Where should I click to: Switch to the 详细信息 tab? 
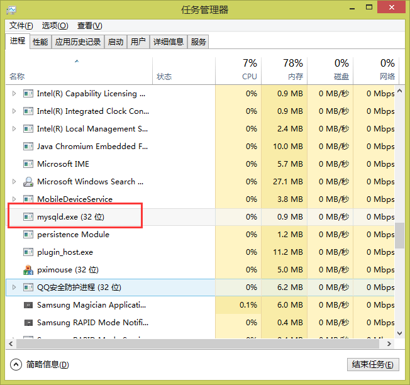pos(169,42)
